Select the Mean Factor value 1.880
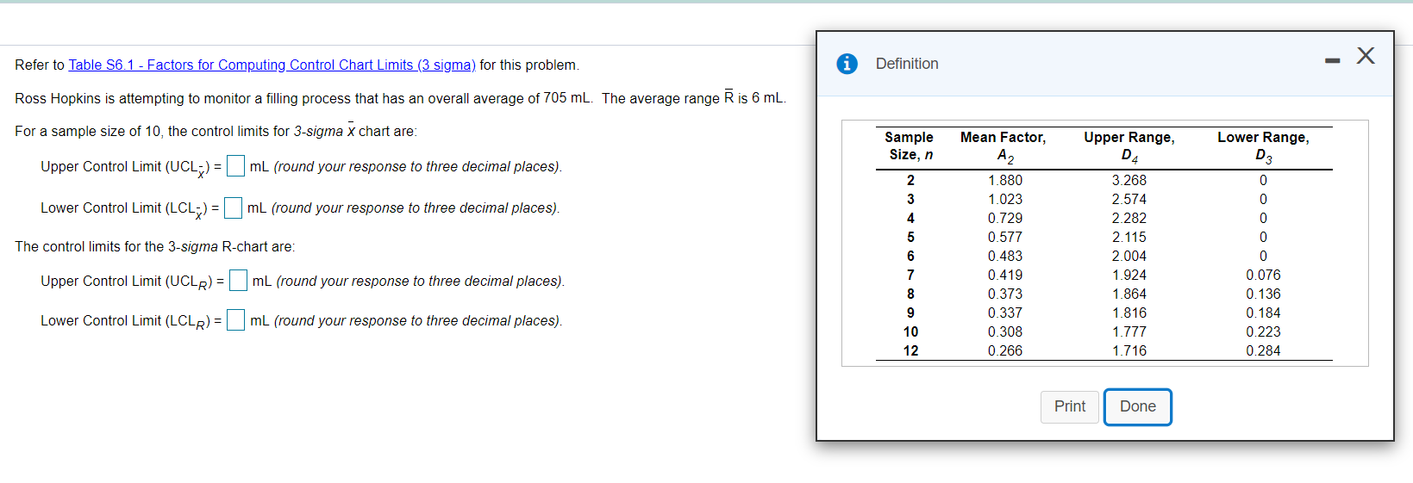Image resolution: width=1413 pixels, height=483 pixels. pos(1005,180)
